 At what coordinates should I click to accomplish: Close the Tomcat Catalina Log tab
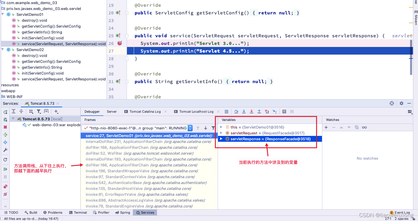tap(166, 112)
